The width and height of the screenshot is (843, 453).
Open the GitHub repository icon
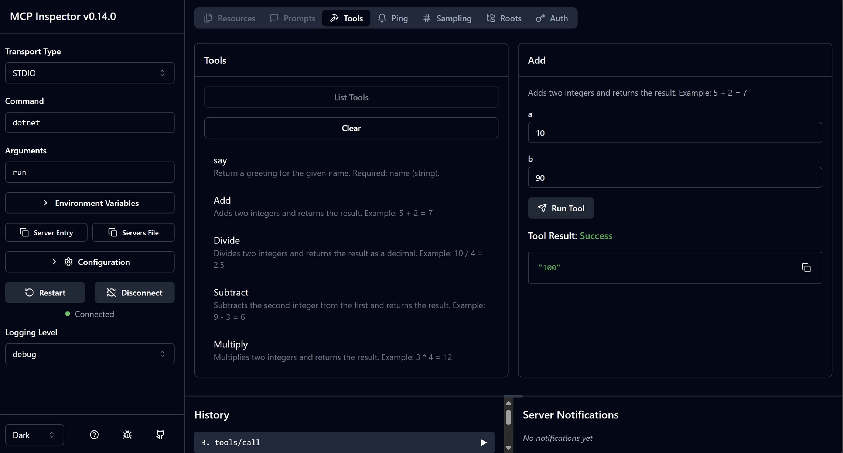point(160,435)
